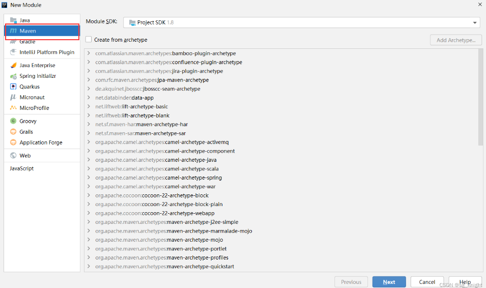
Task: Select Micronaut in the sidebar list
Action: pyautogui.click(x=42, y=97)
